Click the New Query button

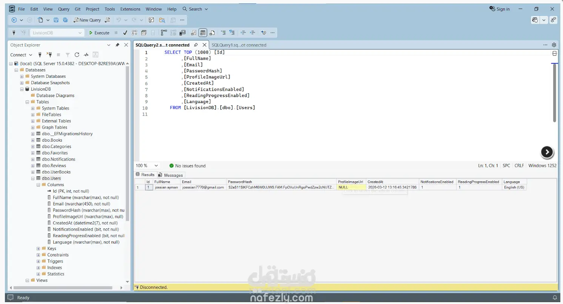click(87, 20)
